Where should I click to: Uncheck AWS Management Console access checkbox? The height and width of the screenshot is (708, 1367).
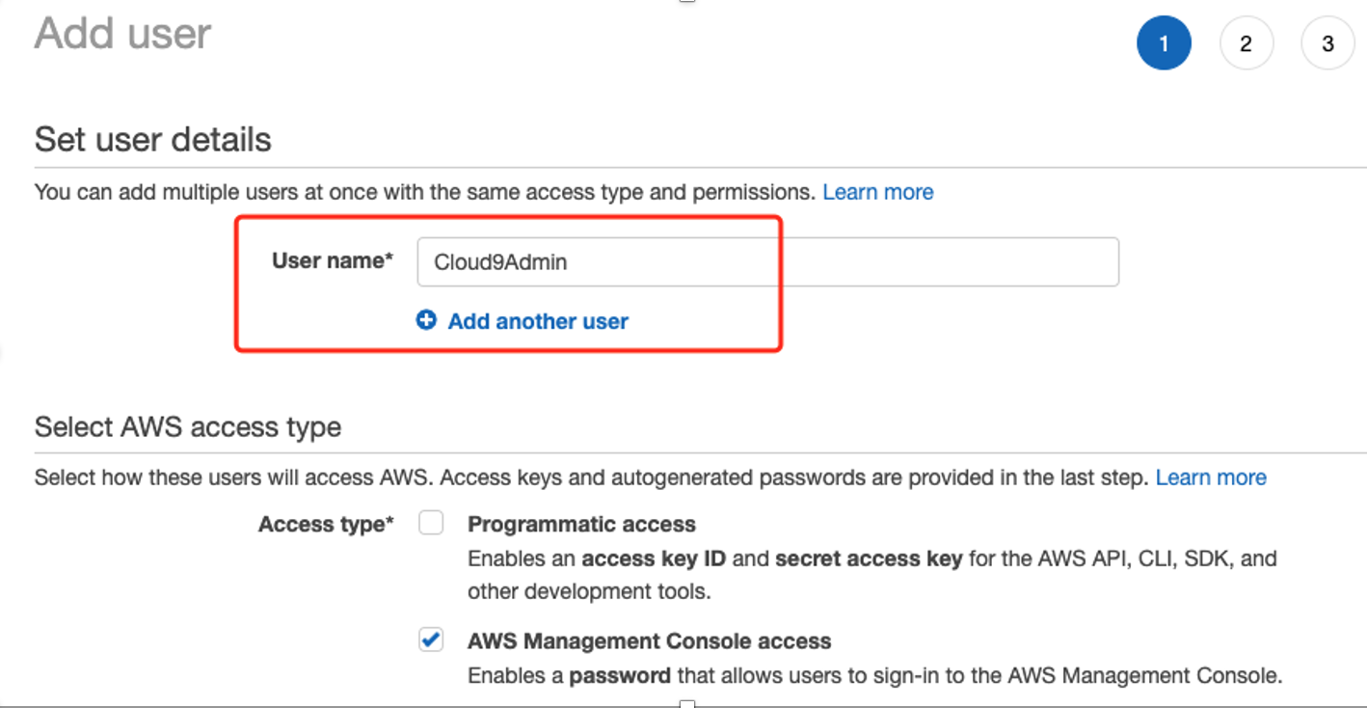click(431, 640)
